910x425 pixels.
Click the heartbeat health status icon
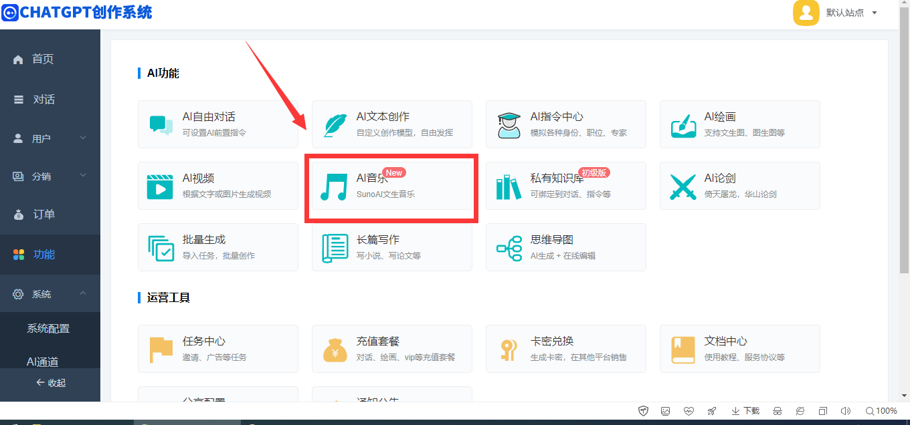[x=689, y=411]
